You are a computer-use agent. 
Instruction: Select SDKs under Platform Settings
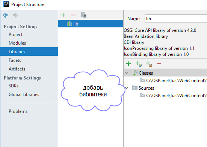(14, 86)
